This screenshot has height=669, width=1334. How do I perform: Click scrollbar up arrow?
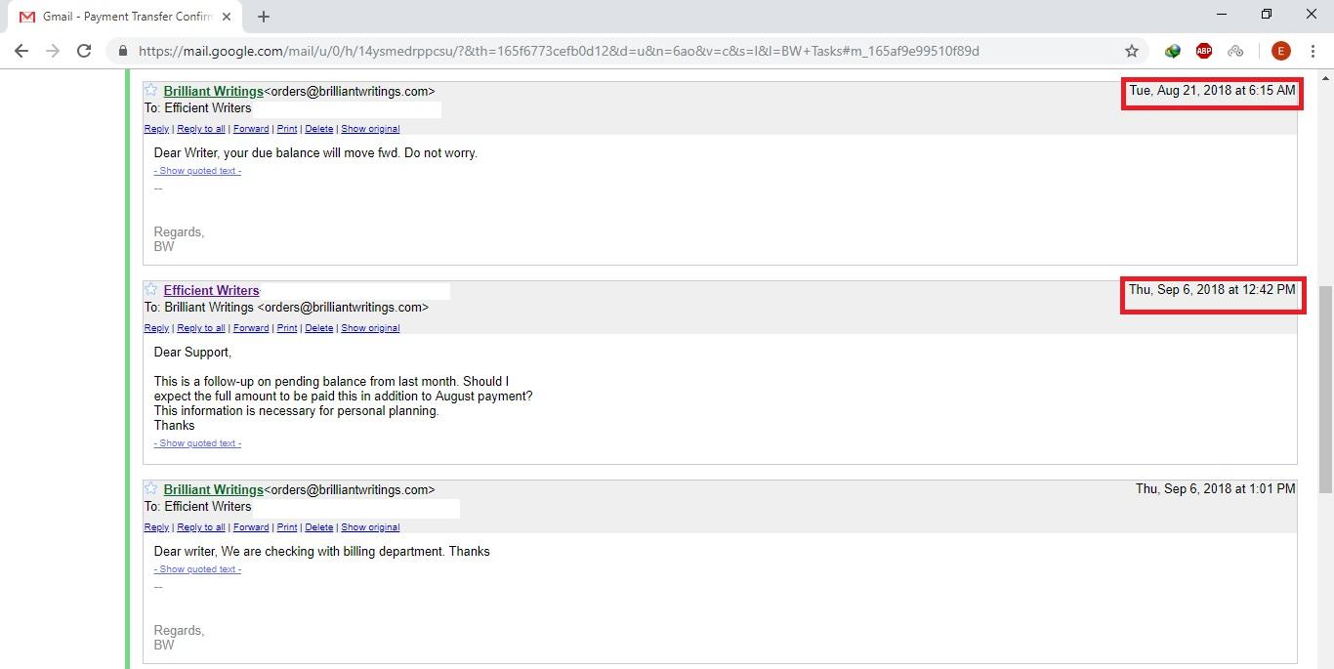coord(1325,78)
